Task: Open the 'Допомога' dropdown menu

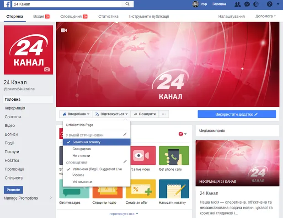Action: tap(265, 16)
